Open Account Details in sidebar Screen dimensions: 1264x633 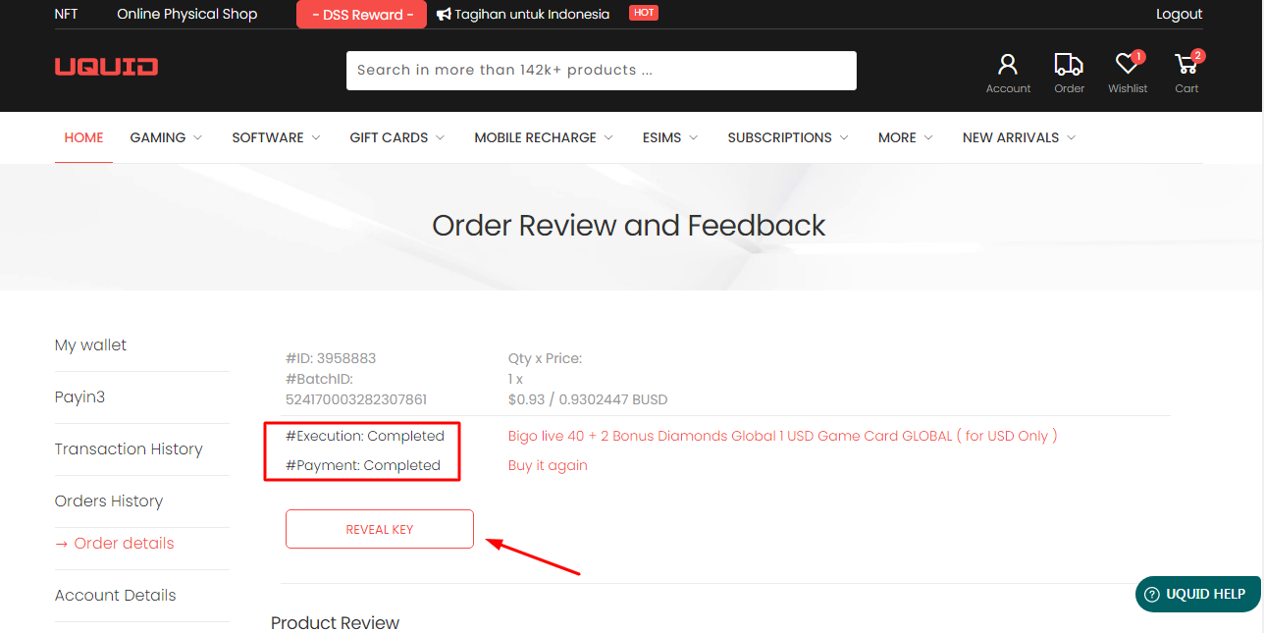[116, 596]
